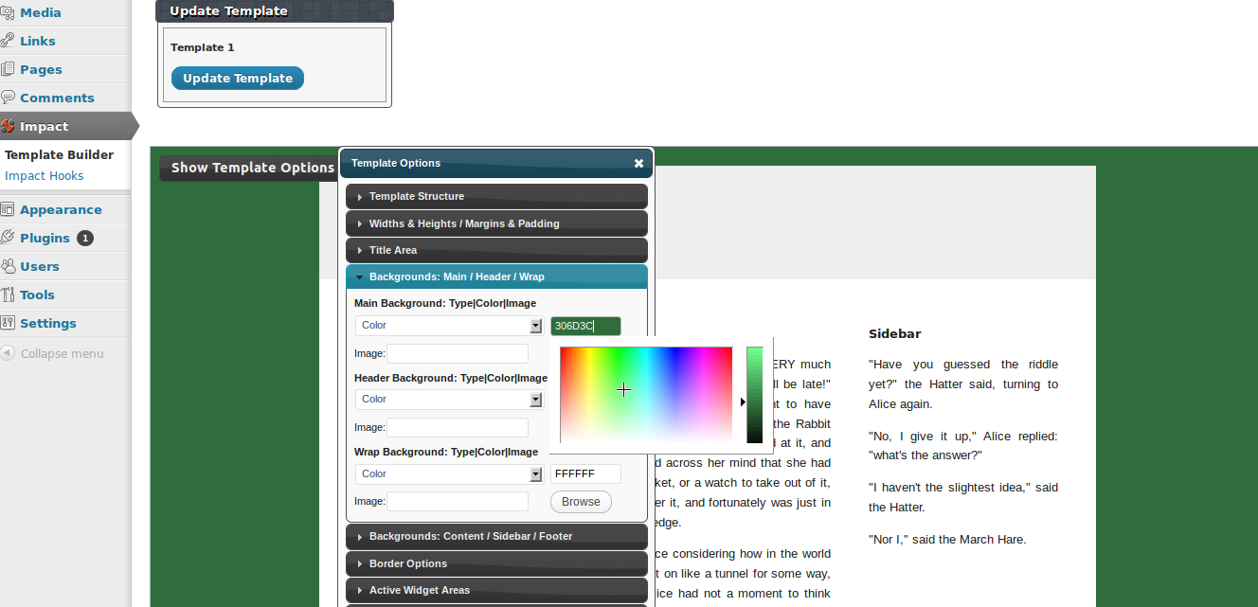Expand Widths & Heights / Margins & Padding
Image resolution: width=1258 pixels, height=607 pixels.
(x=496, y=223)
